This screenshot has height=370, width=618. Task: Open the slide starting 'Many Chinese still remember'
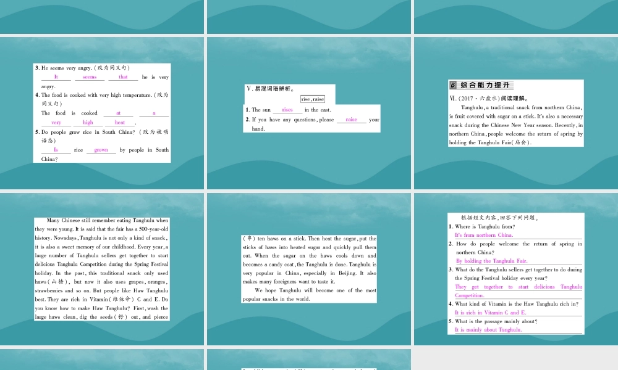(x=102, y=269)
